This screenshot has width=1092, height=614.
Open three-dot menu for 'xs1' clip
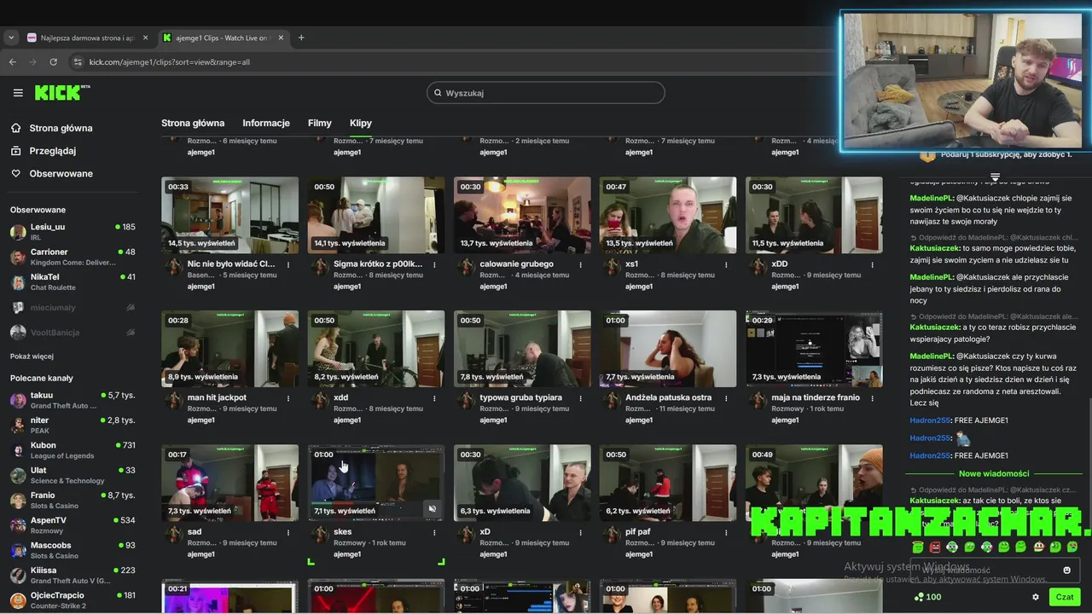pyautogui.click(x=726, y=264)
